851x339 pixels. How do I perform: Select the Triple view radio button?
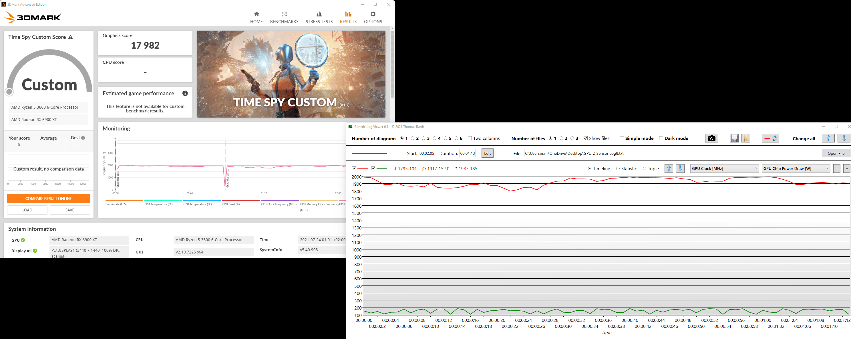[644, 168]
